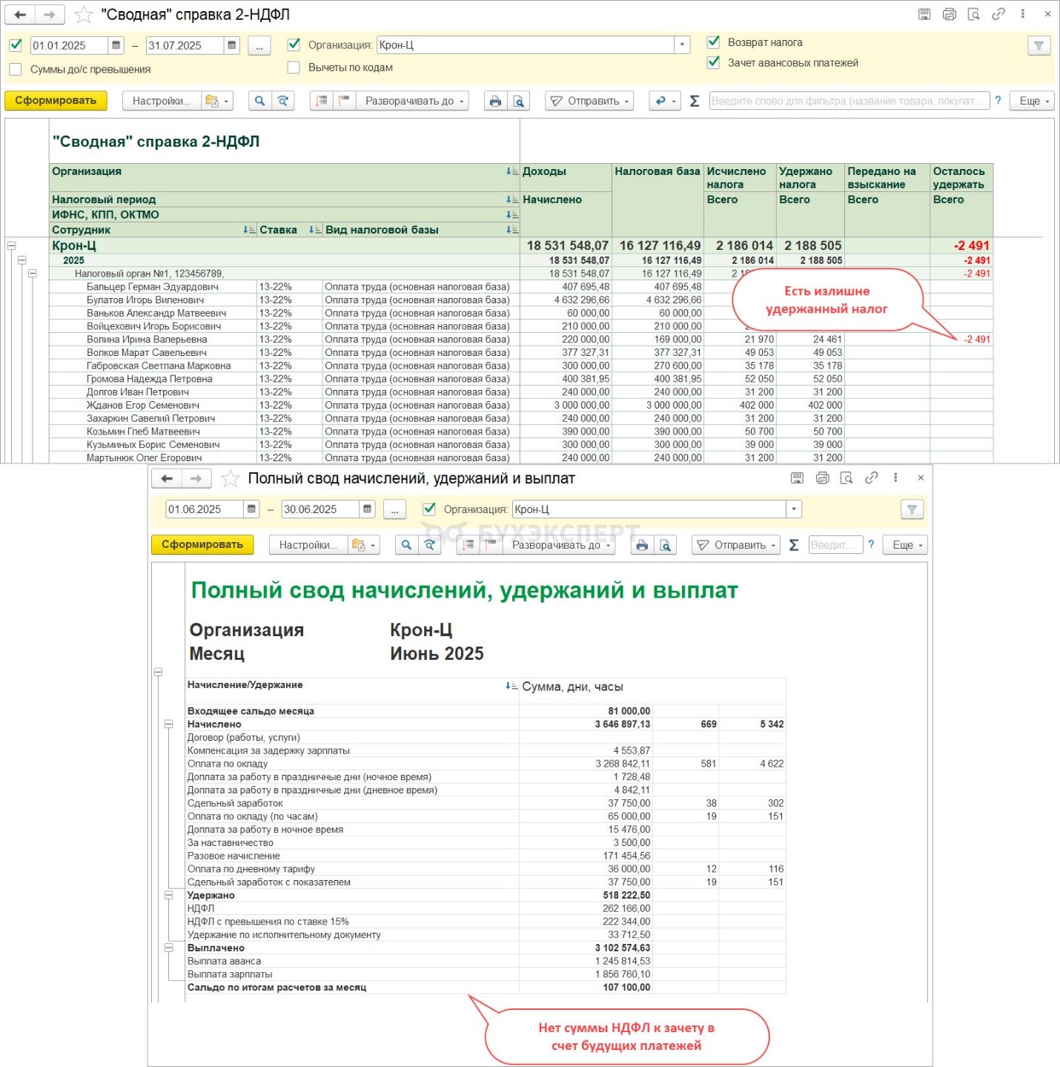Open the calendar for end date 31.07.2025
The height and width of the screenshot is (1067, 1060).
232,45
